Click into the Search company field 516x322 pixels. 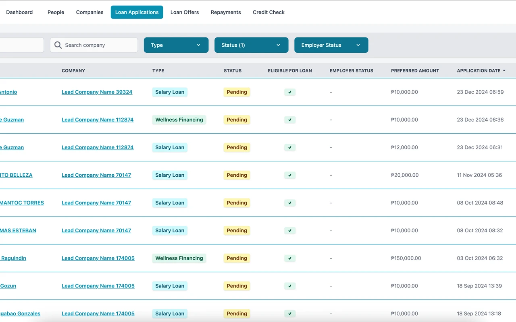pos(94,45)
